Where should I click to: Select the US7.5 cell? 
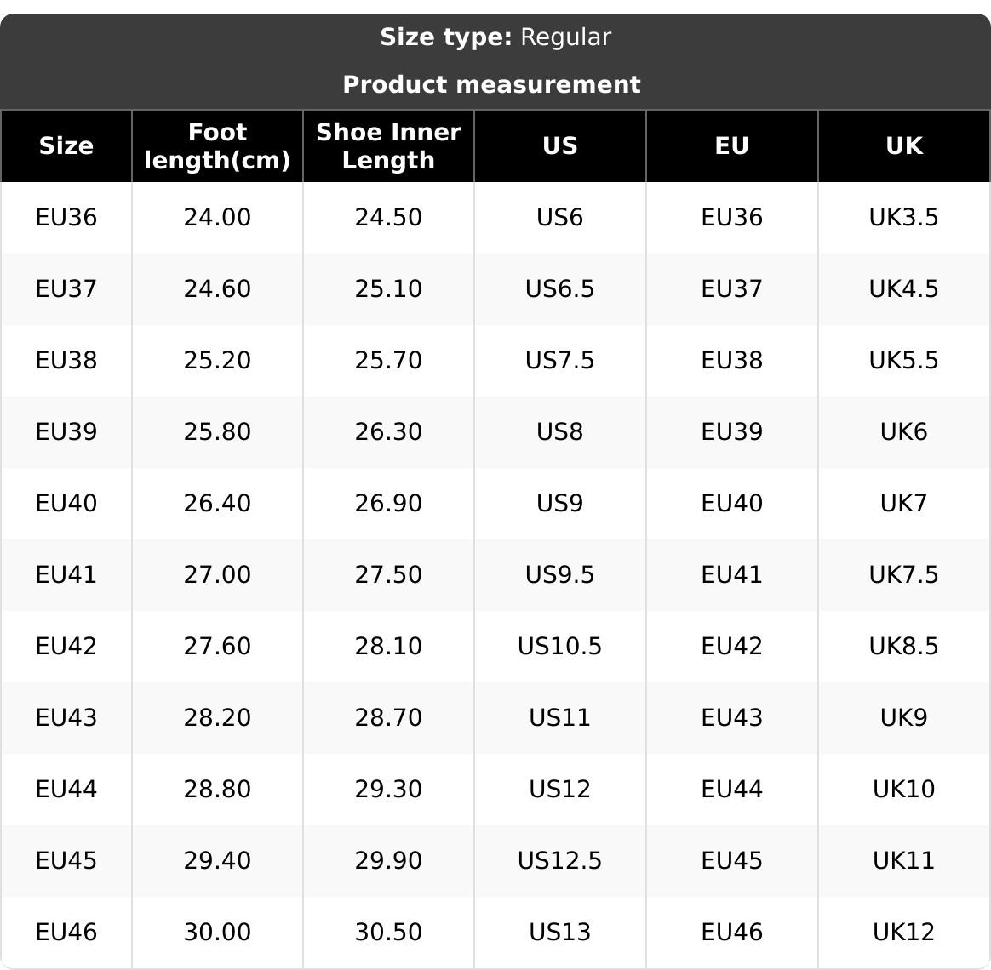[559, 361]
